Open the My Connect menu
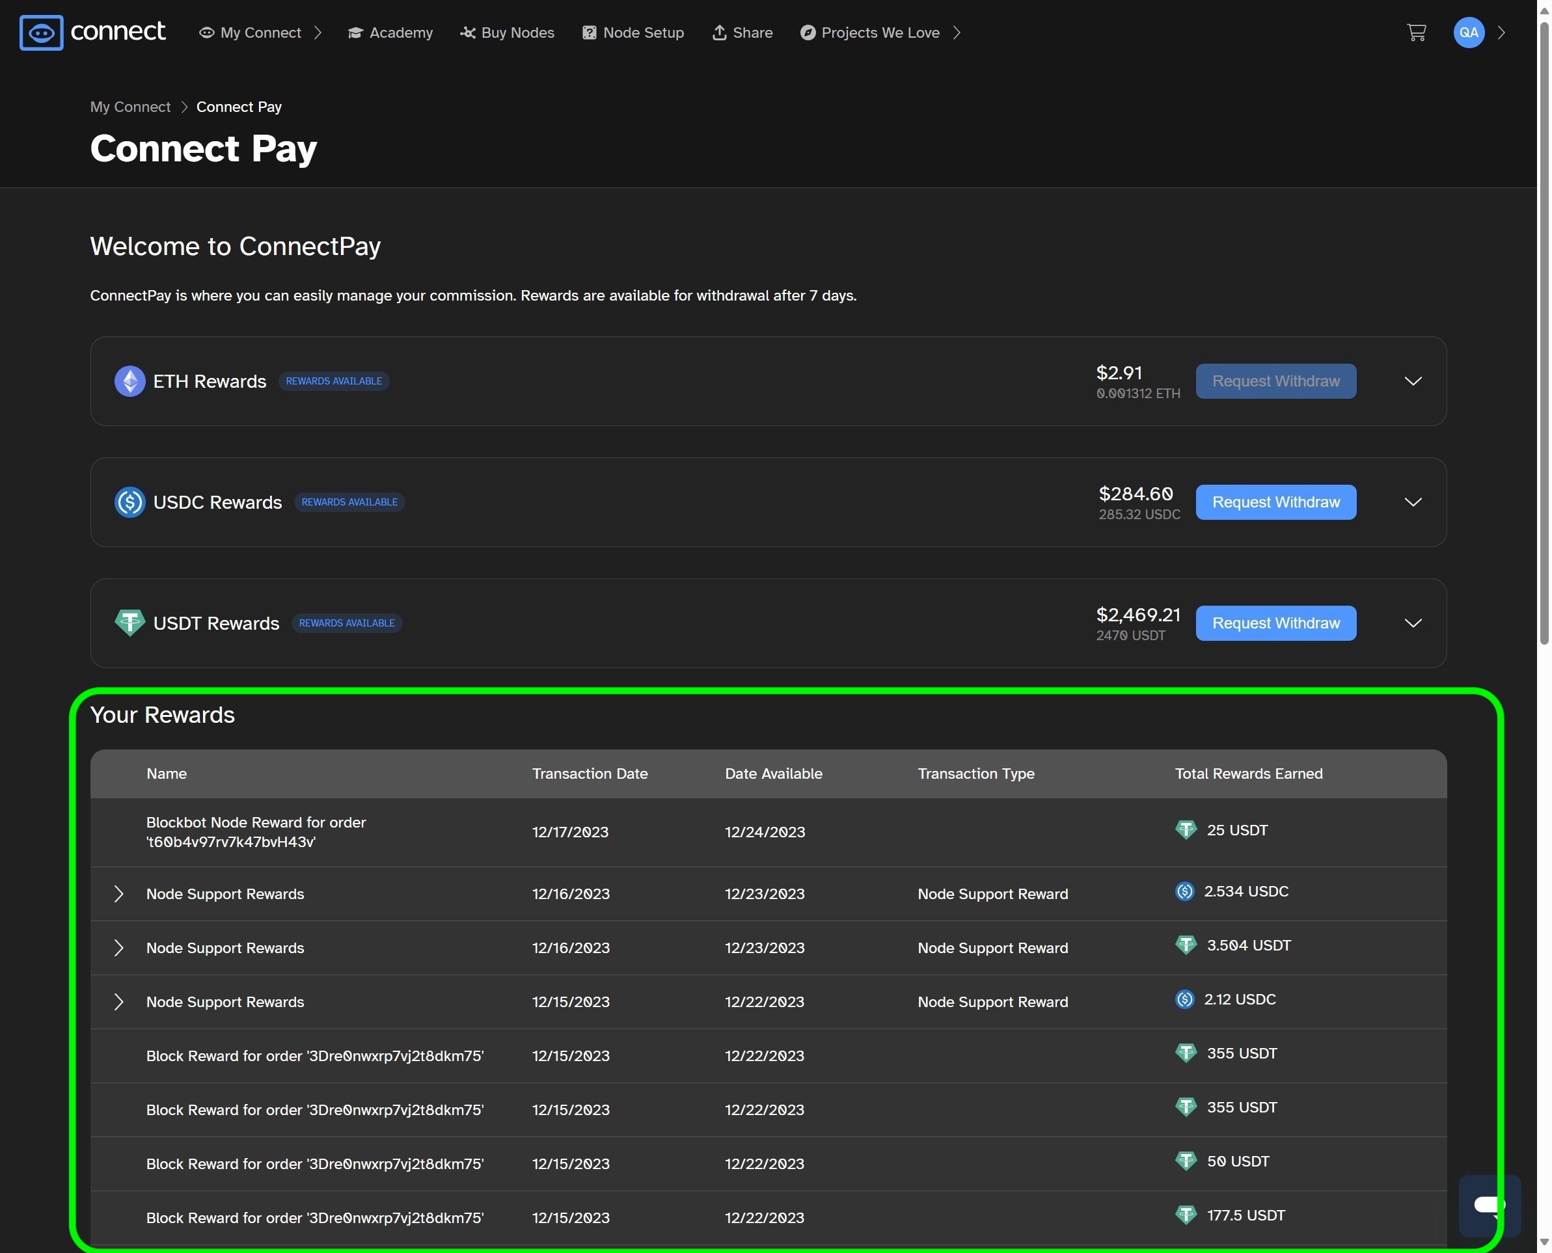Screen dimensions: 1552x1253 pos(260,32)
